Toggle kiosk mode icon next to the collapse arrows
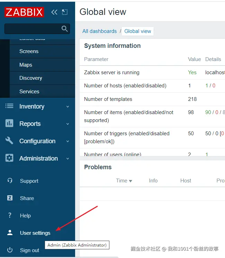 click(x=65, y=12)
